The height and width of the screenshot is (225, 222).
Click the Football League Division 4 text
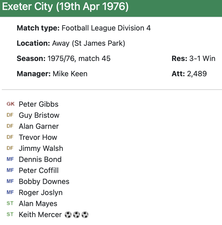106,28
